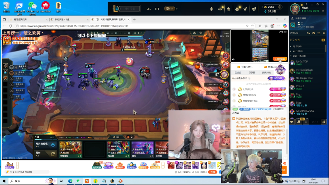Open League of Legends taskbar icon

click(112, 181)
